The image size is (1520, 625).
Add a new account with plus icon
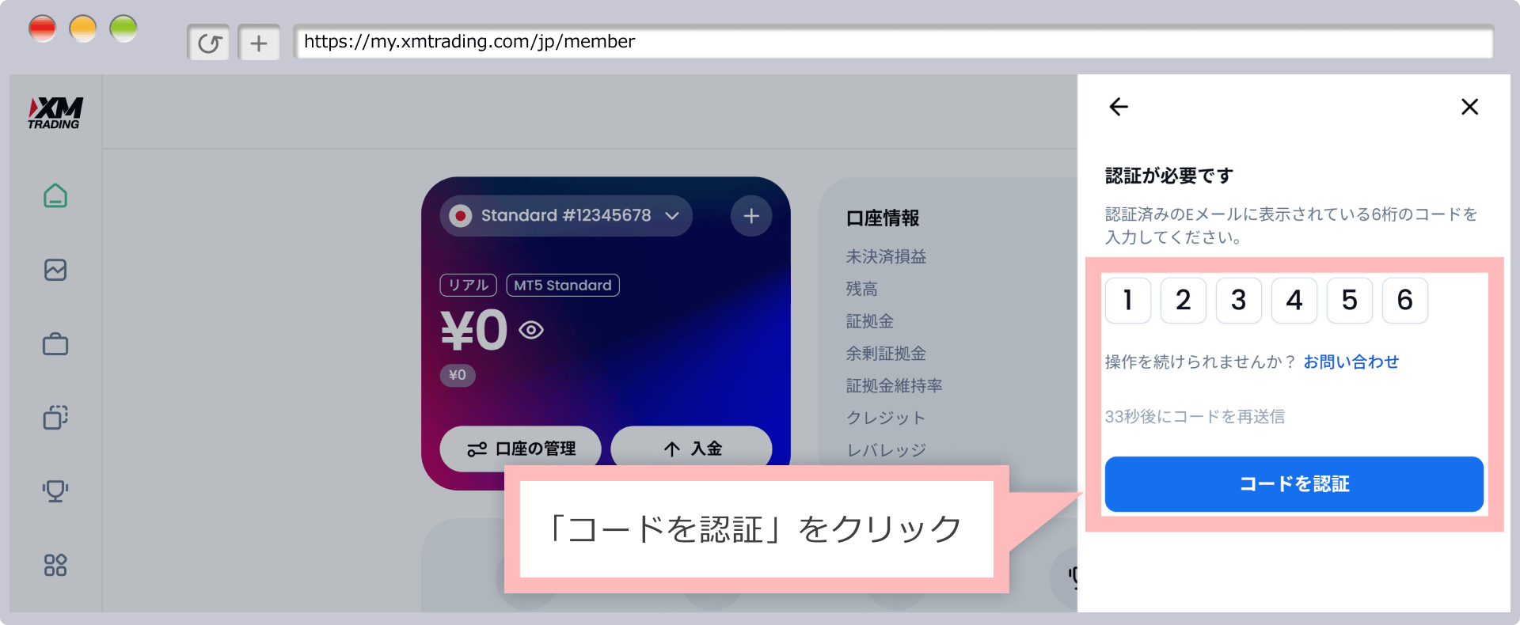coord(751,216)
